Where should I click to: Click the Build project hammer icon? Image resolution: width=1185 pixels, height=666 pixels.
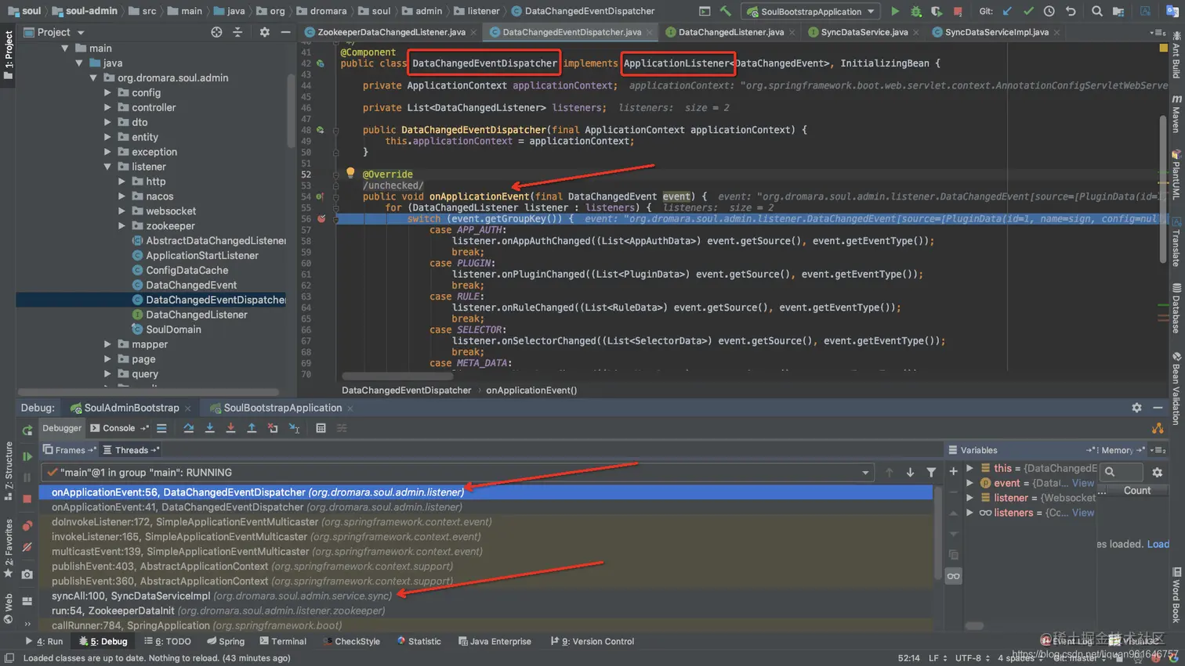726,12
